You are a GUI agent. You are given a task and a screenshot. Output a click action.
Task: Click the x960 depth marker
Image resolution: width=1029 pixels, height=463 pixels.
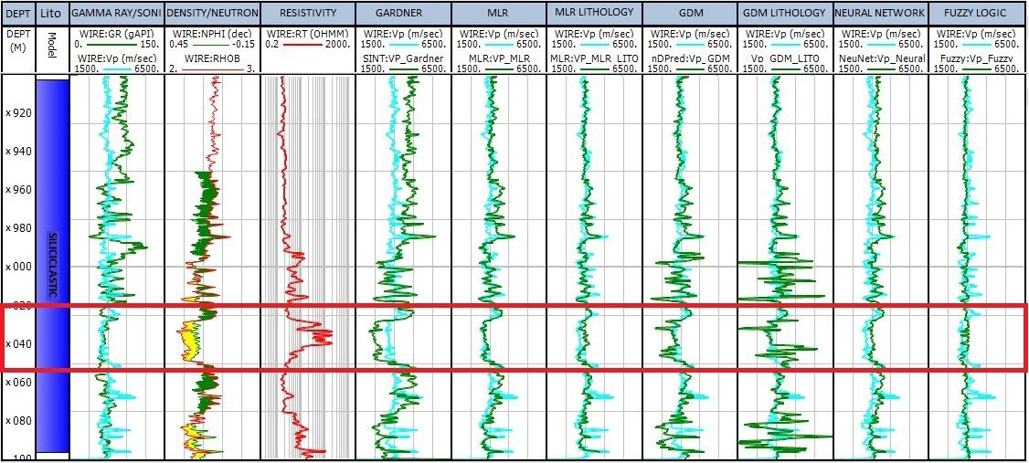tap(17, 190)
